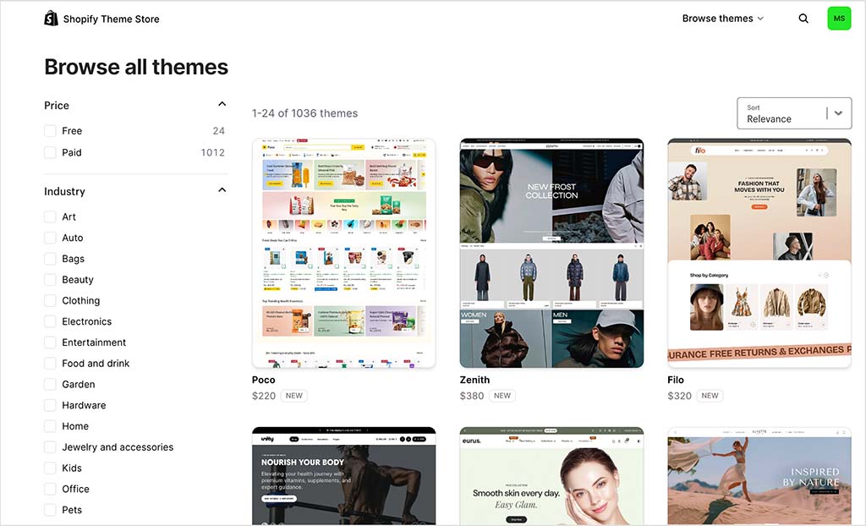
Task: Enable the Paid price filter
Action: pos(50,152)
